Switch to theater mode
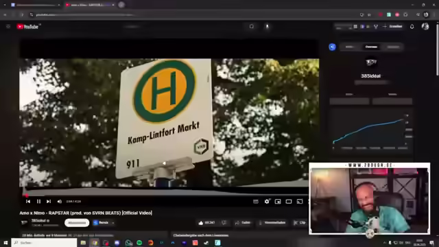The width and height of the screenshot is (439, 247). coord(289,201)
